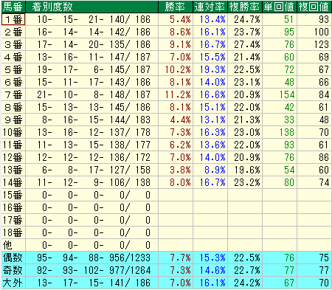Screen dimensions: 332x290
Task: Click 複勝率 27.4% in 3番 row
Action: [x=247, y=44]
